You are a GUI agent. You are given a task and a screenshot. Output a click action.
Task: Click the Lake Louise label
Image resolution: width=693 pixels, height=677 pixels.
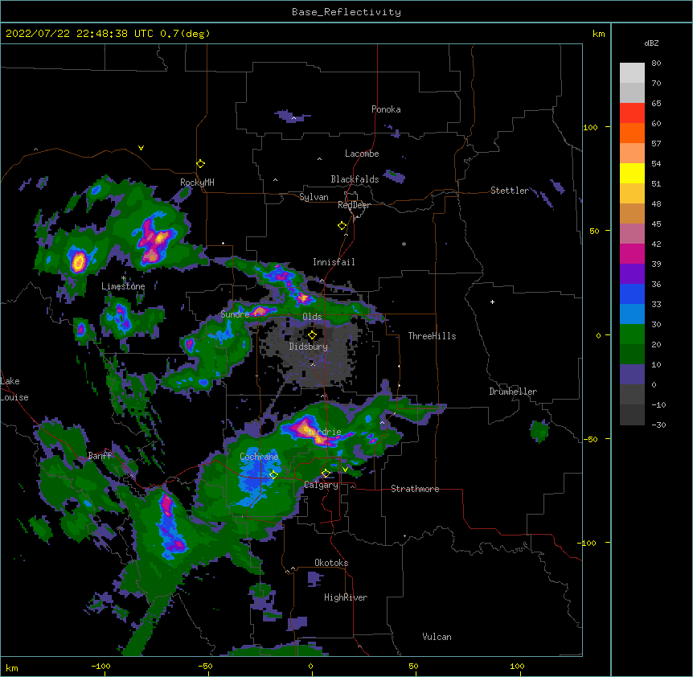tap(14, 389)
